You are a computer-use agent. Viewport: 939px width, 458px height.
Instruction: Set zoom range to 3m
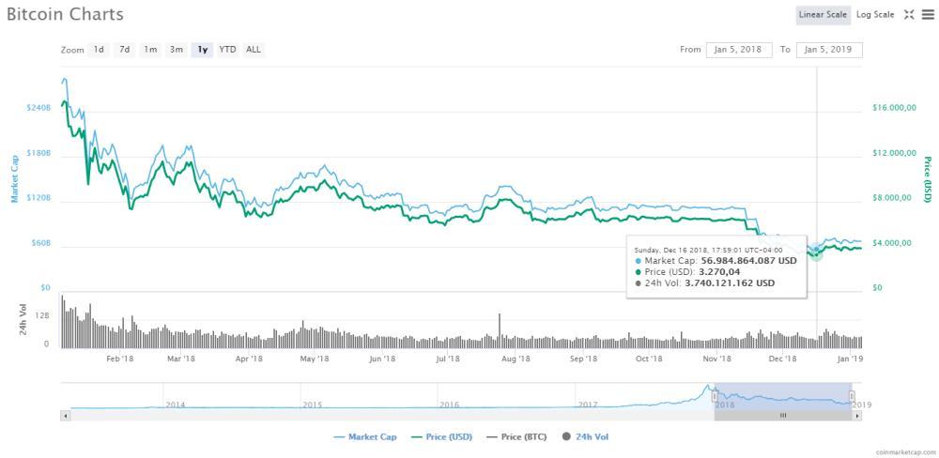[177, 50]
